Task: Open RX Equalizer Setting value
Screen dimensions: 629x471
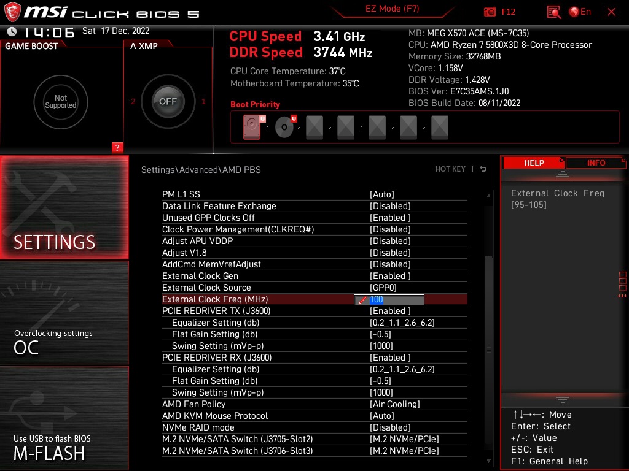Action: [402, 369]
